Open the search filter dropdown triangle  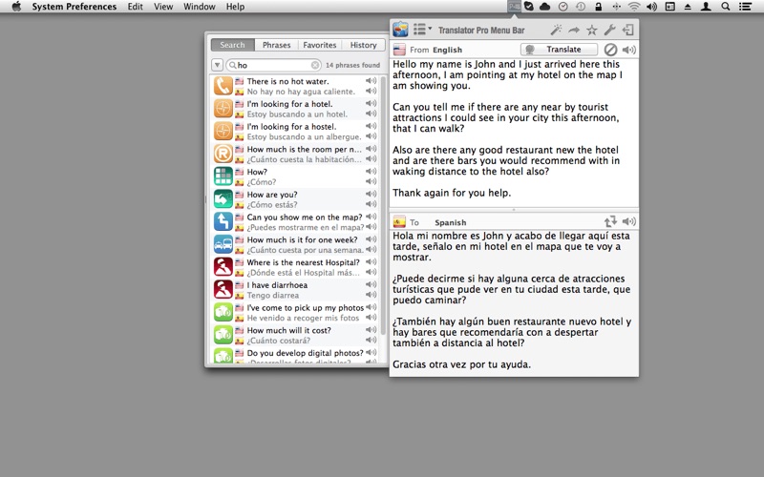pyautogui.click(x=218, y=65)
